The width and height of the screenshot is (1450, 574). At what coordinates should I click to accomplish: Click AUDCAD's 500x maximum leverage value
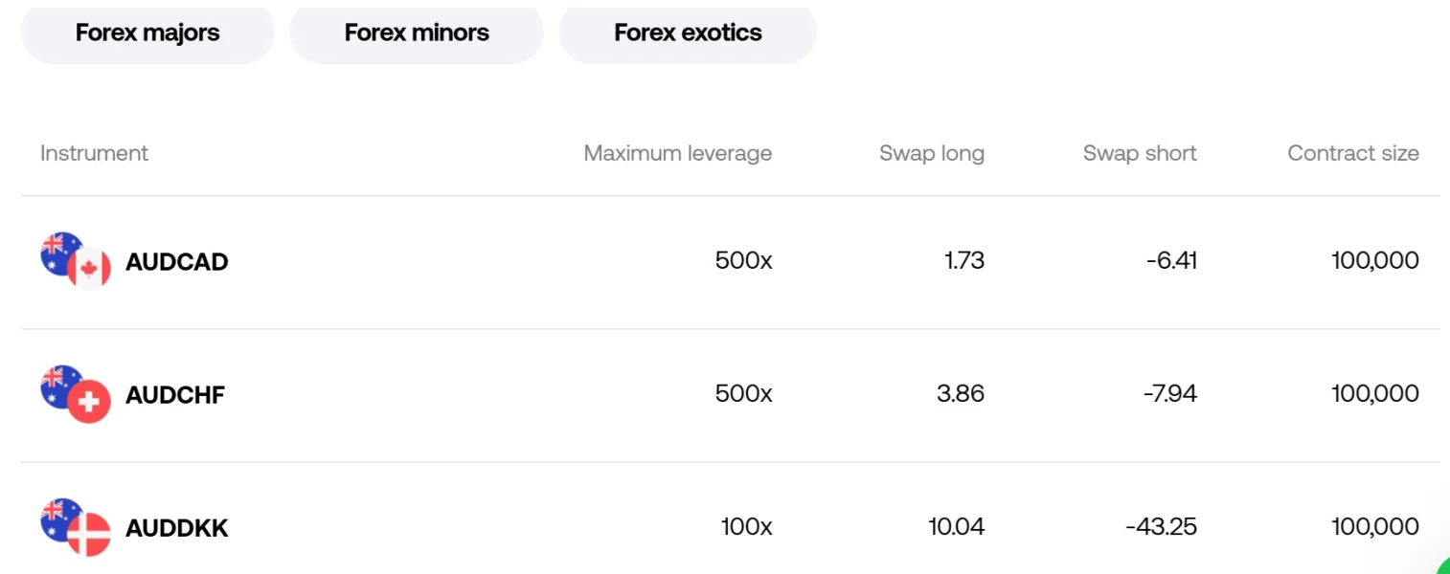(x=743, y=260)
